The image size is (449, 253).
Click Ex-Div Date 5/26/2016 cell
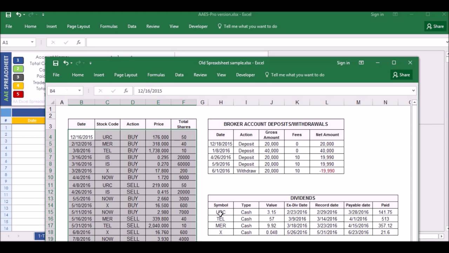click(x=297, y=232)
